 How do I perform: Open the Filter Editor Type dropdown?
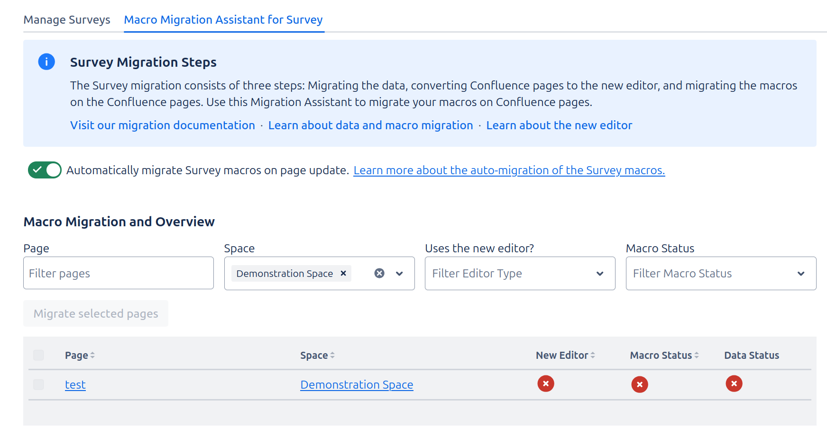point(520,273)
